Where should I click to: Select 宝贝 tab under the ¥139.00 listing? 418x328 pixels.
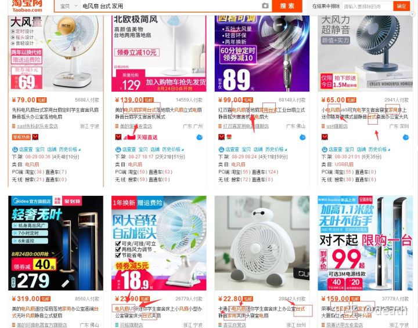click(x=143, y=150)
